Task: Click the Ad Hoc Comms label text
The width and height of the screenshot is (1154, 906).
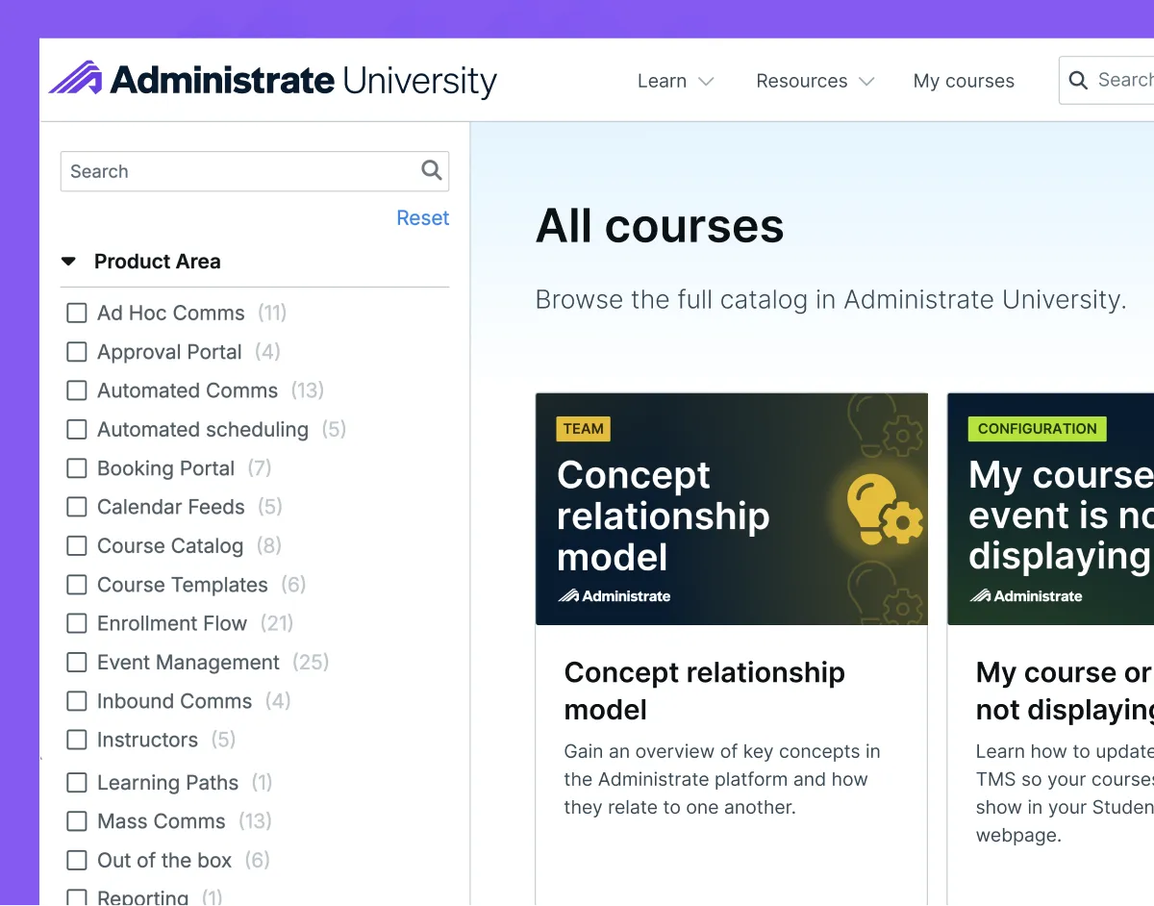Action: (171, 314)
